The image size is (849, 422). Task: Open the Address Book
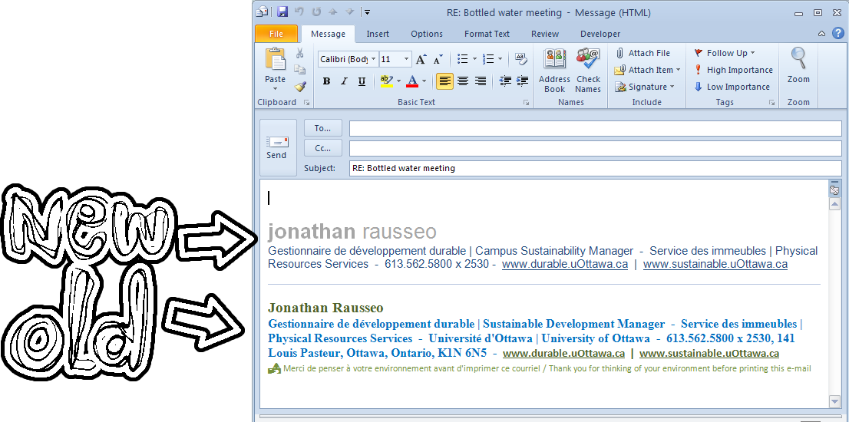pos(554,71)
